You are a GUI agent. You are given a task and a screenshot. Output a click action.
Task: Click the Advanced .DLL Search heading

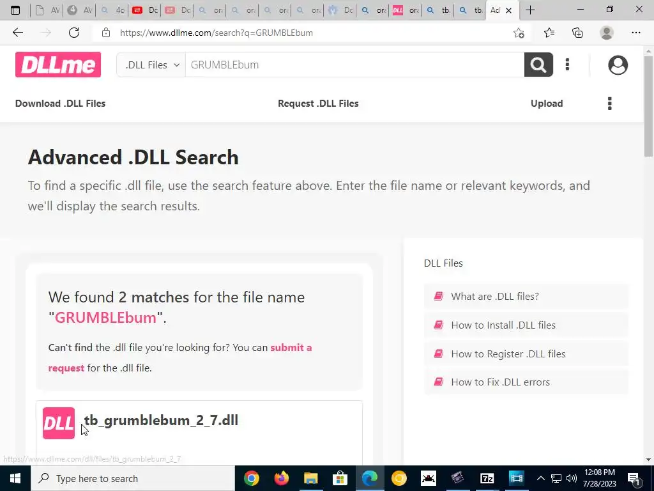pos(133,157)
